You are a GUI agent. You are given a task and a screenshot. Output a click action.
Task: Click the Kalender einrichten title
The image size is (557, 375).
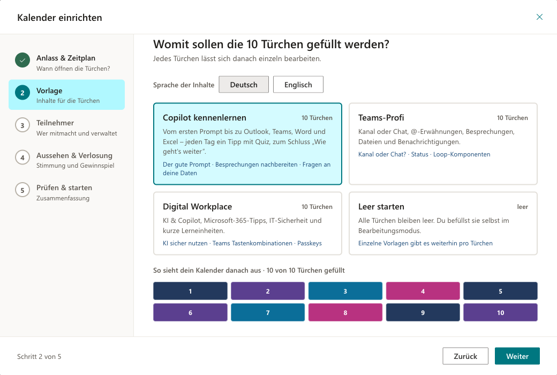click(59, 18)
